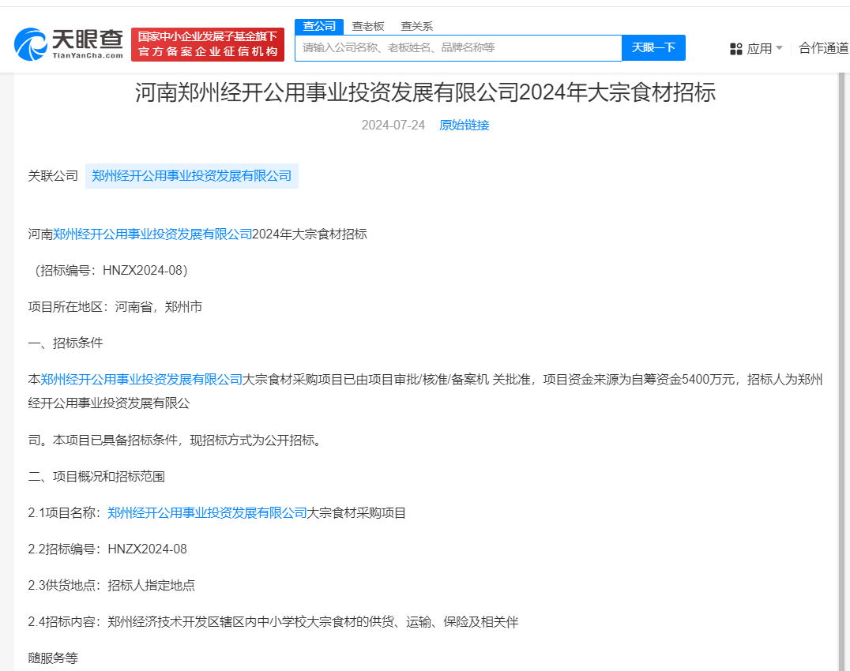Open the 合作通道 menu item
This screenshot has height=671, width=850.
[x=824, y=48]
